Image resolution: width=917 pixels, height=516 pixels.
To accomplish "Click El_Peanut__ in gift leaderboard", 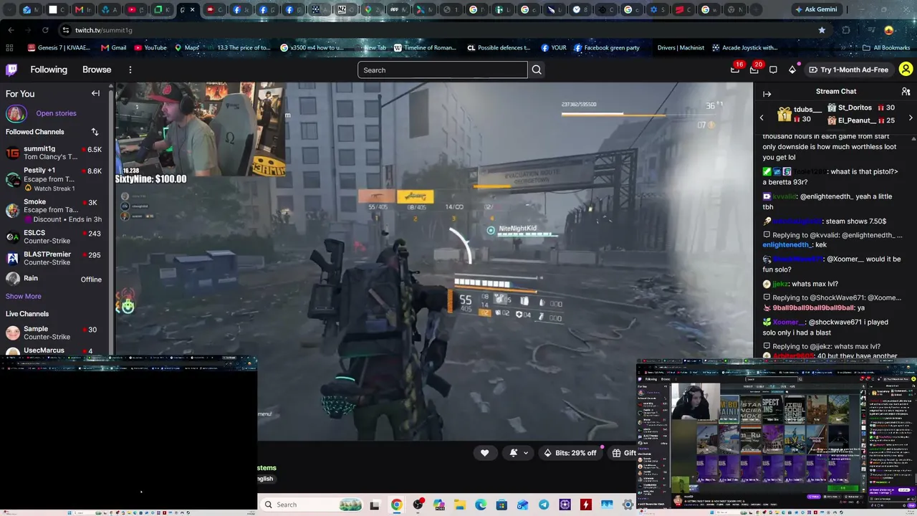I will [861, 120].
